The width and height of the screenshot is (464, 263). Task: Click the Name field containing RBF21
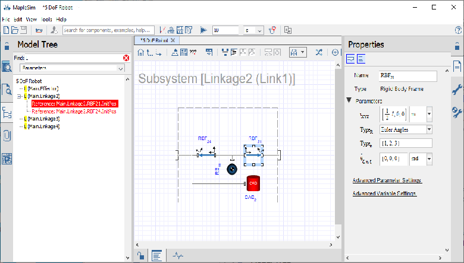coord(407,76)
